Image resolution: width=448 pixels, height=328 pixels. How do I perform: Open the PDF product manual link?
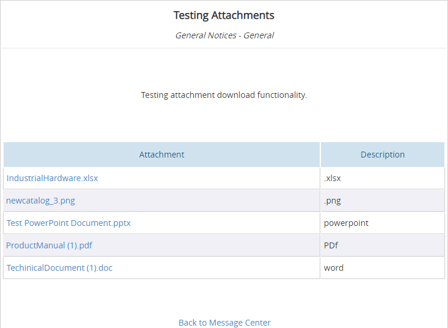point(49,245)
